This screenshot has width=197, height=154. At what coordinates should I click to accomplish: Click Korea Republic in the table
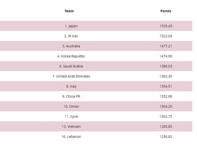(71, 56)
